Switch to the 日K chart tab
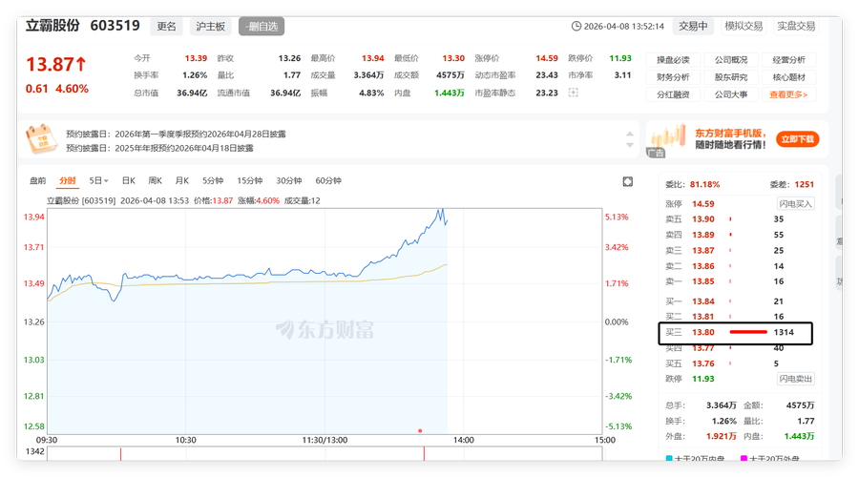859x477 pixels. [x=129, y=180]
